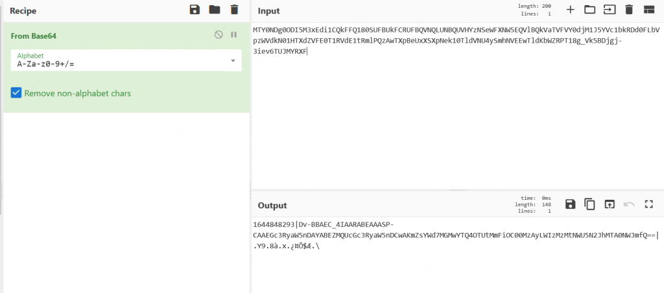Set breakpoint on From Base64 operation
664x293 pixels.
[234, 35]
